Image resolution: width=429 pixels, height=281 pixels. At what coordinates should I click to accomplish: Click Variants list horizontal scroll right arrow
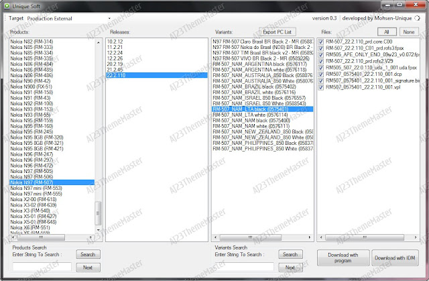point(310,237)
